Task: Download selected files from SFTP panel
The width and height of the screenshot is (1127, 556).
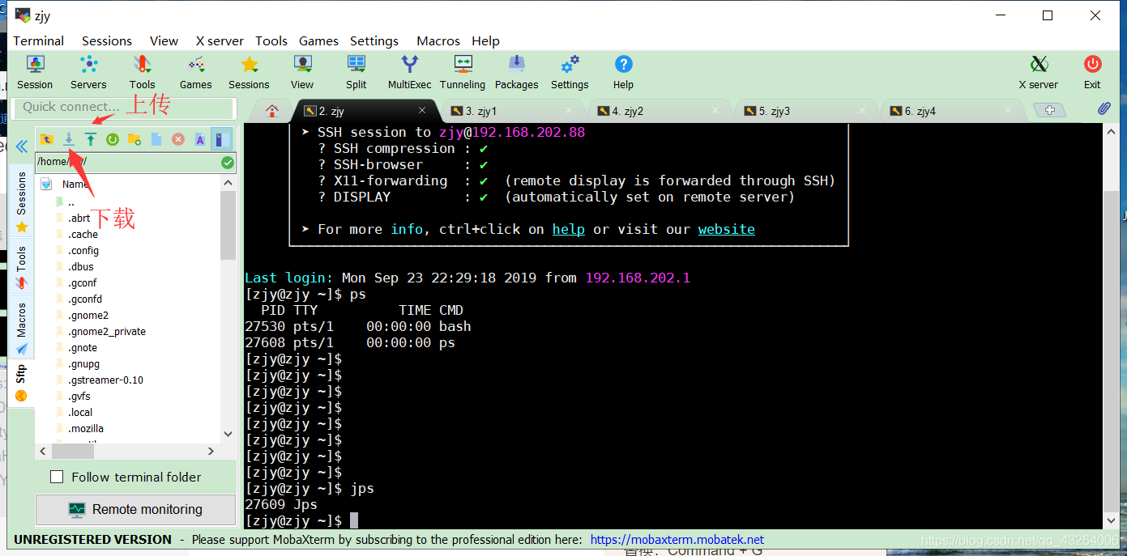Action: click(69, 139)
